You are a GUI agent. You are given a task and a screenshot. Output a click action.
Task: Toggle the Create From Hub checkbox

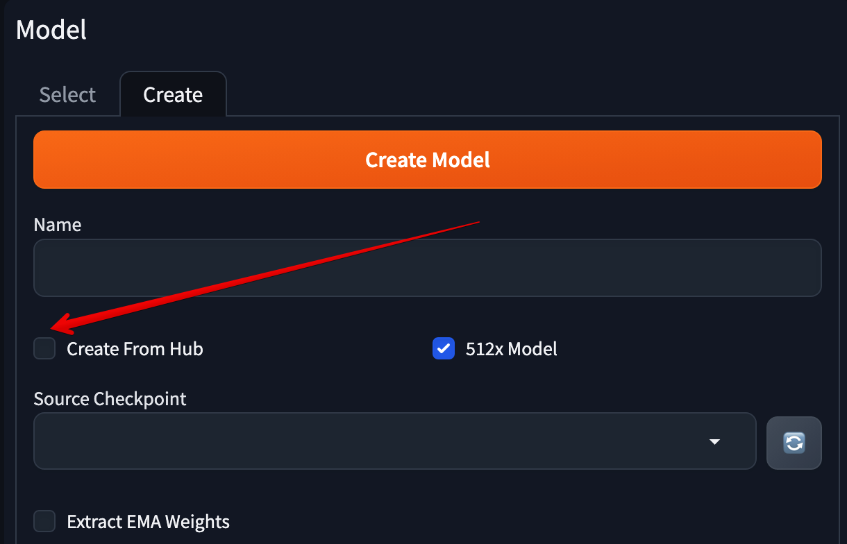[x=44, y=348]
